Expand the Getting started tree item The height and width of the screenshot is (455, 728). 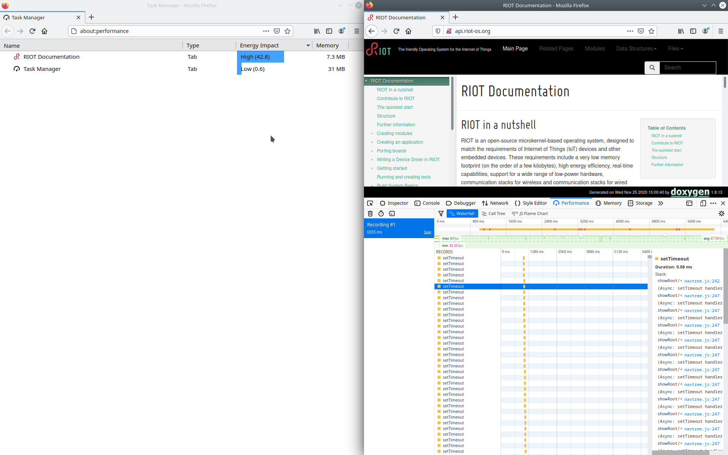(x=372, y=168)
